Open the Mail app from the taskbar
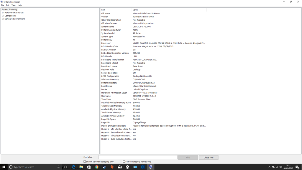This screenshot has height=170, width=302. 120,167
